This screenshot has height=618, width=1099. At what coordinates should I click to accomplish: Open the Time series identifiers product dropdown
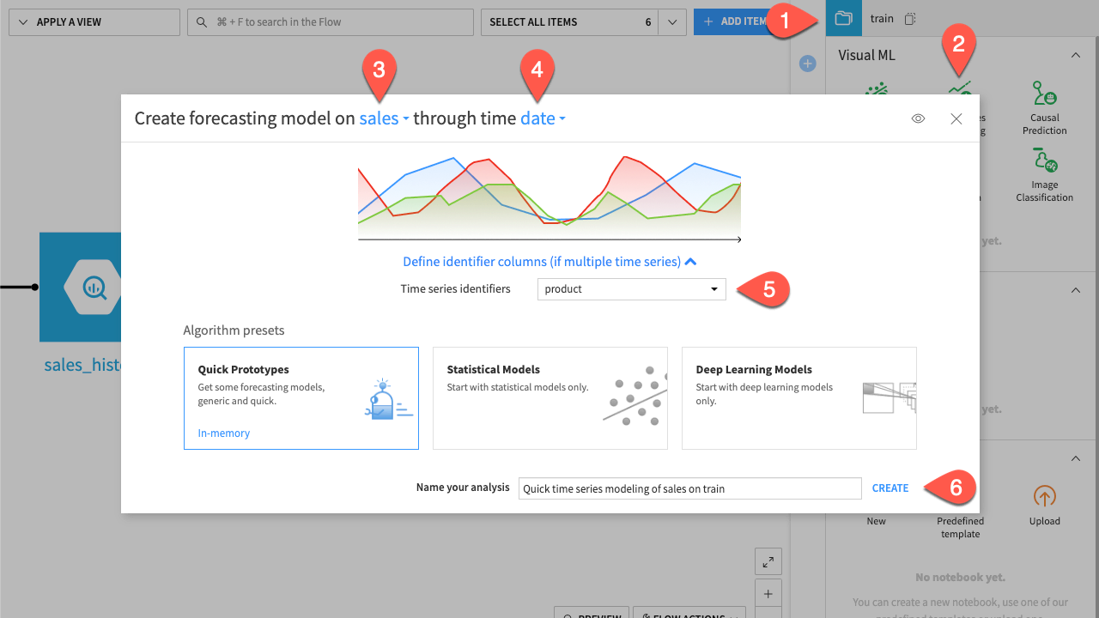point(631,288)
